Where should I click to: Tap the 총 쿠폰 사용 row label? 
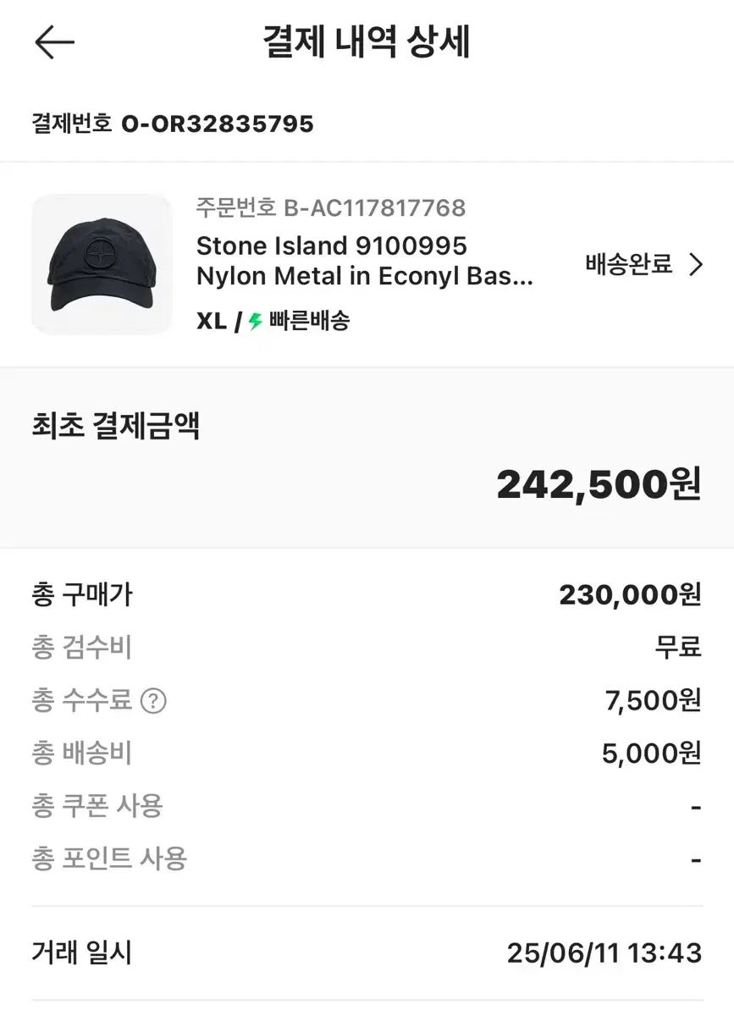coord(97,805)
